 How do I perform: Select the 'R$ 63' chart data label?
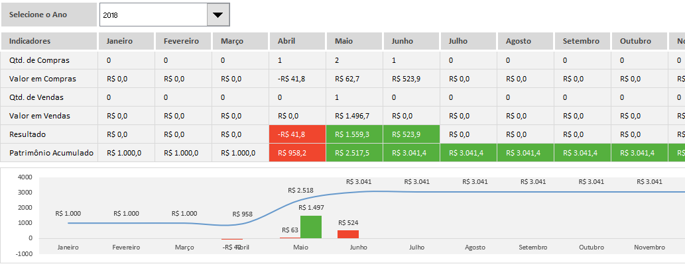point(290,230)
